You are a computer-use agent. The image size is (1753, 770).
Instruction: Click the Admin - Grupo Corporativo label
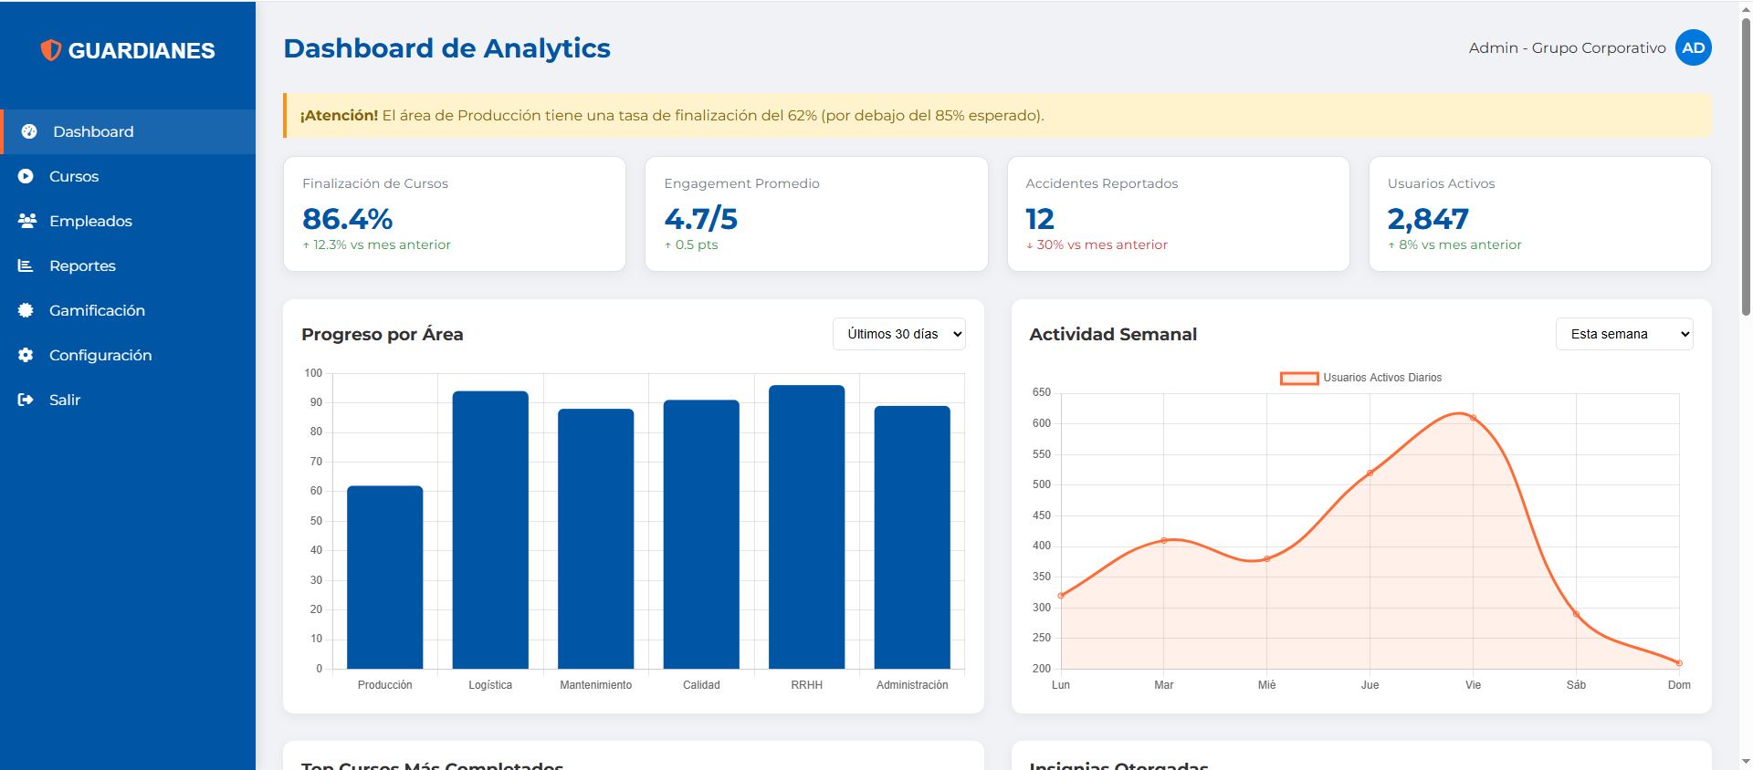[1567, 48]
